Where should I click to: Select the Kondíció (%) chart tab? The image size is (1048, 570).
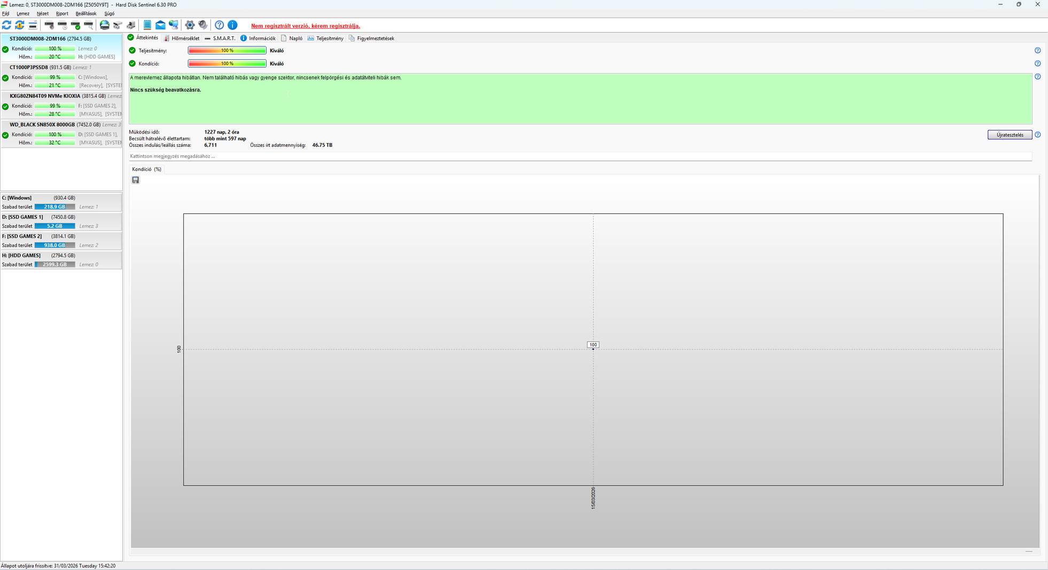[x=147, y=169]
